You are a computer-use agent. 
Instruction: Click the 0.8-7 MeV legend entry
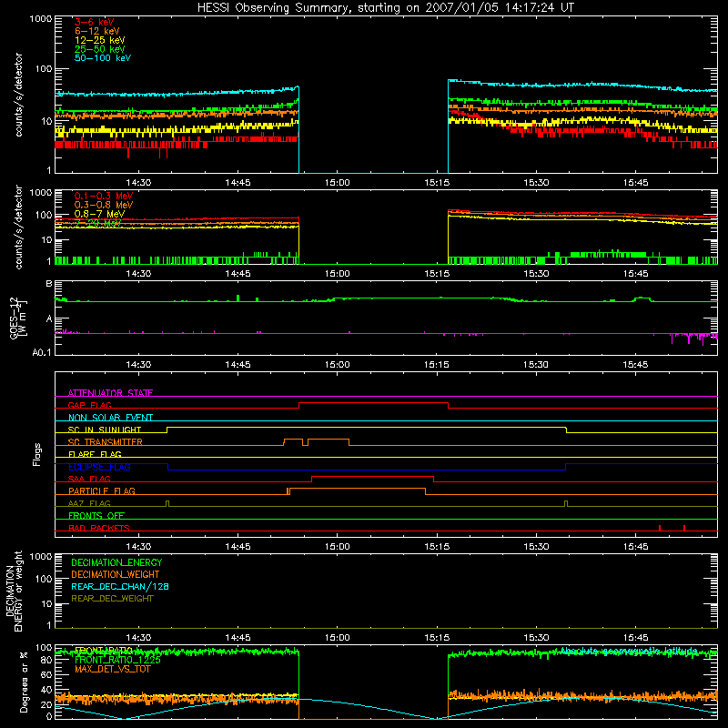coord(100,214)
